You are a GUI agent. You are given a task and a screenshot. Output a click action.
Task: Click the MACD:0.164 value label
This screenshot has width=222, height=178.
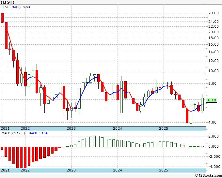click(x=38, y=133)
